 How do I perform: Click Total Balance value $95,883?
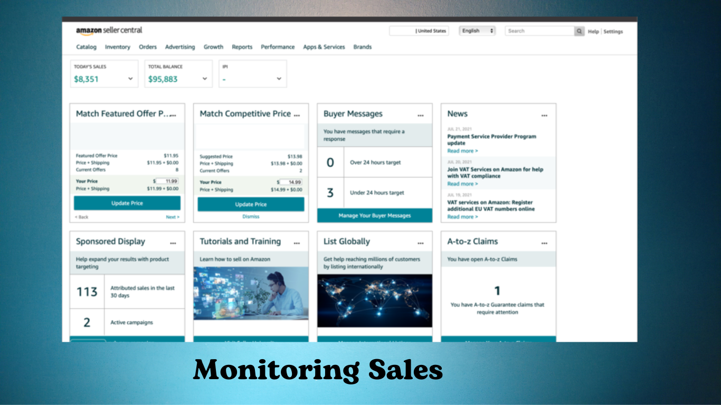tap(163, 79)
